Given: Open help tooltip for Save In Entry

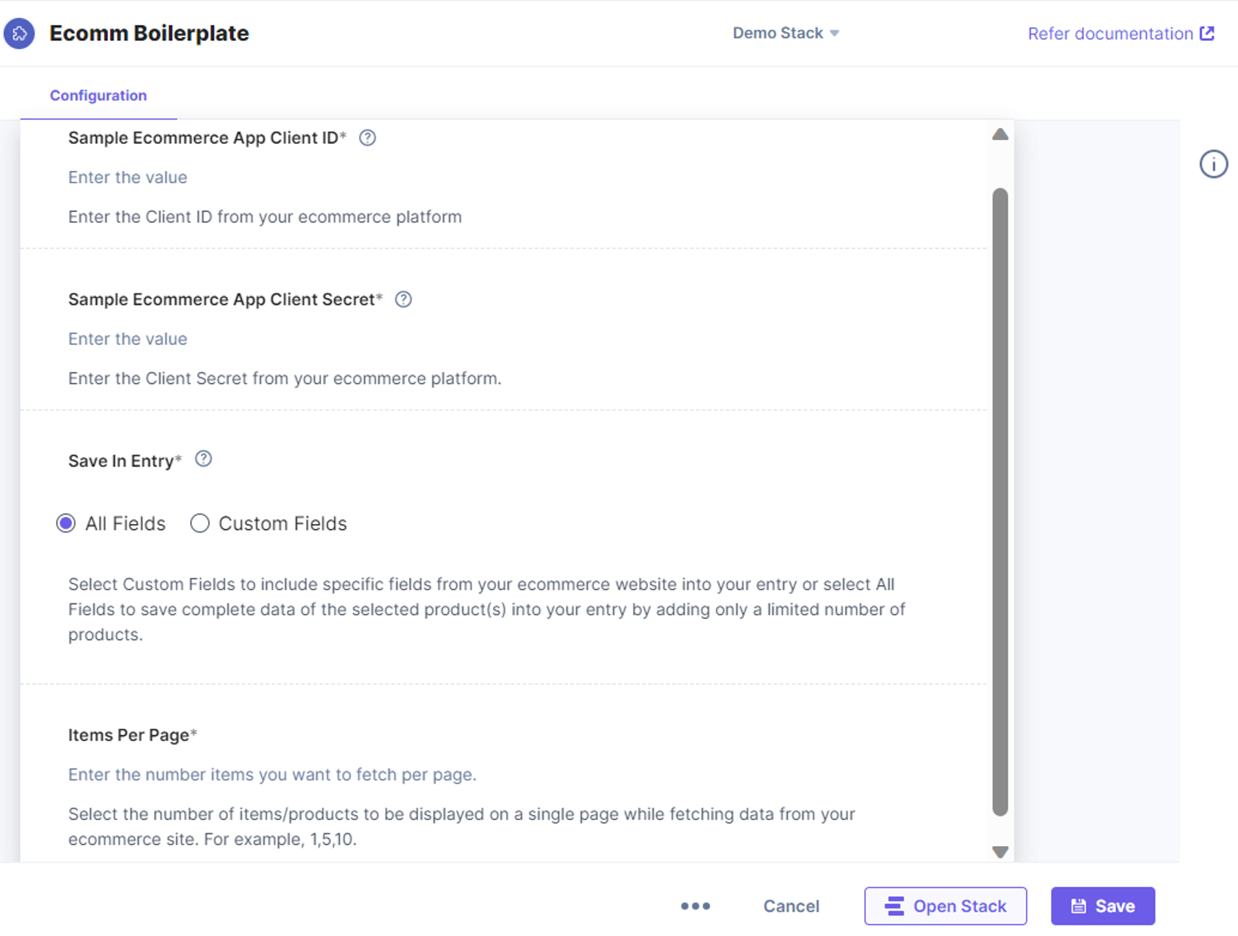Looking at the screenshot, I should tap(203, 459).
